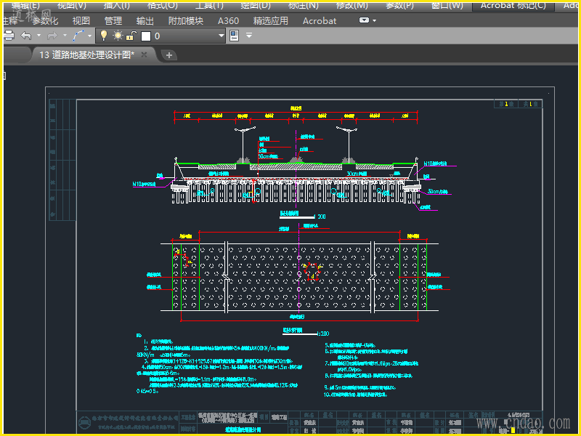Click the ribbon minimize panel icon
The width and height of the screenshot is (581, 436).
click(x=365, y=21)
